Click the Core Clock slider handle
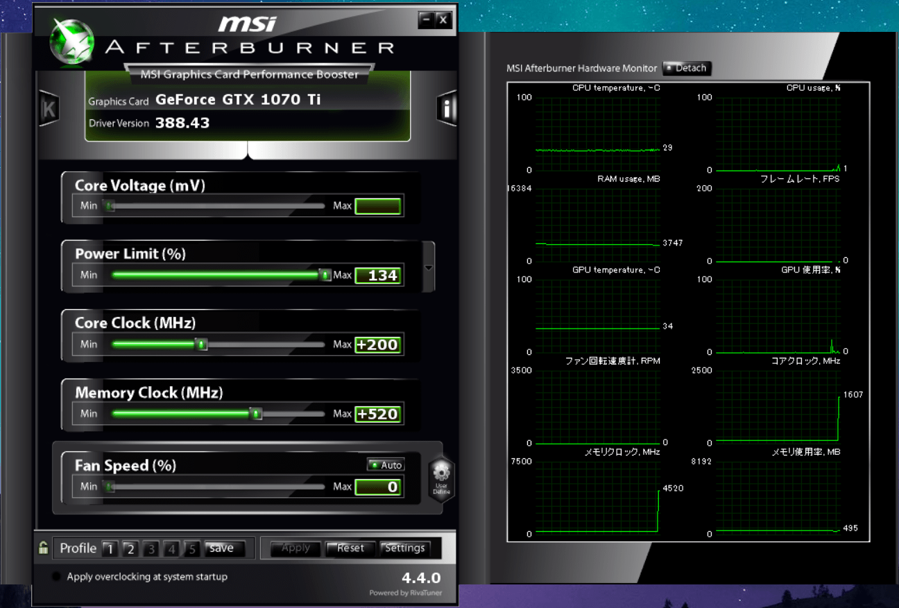 201,344
